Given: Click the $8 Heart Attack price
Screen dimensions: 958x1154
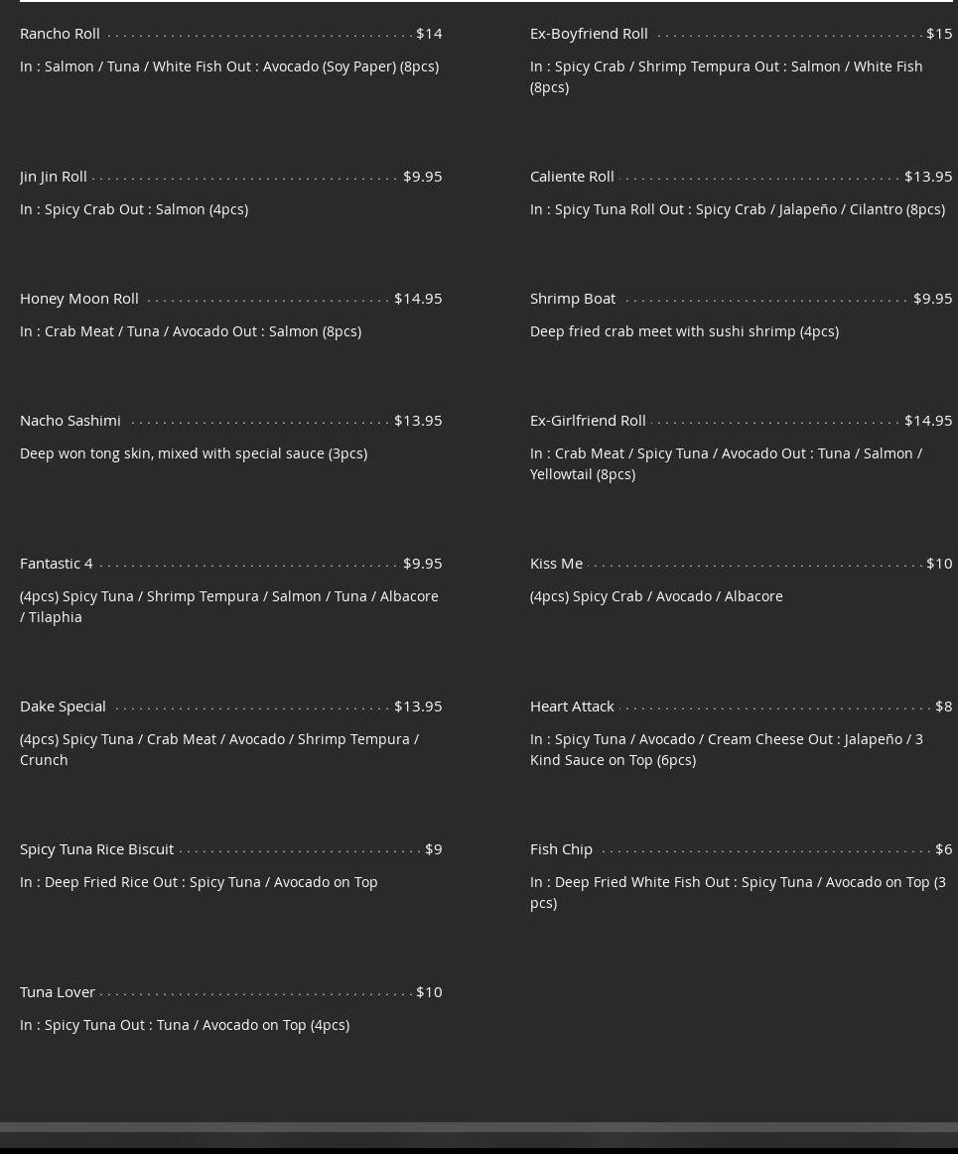Looking at the screenshot, I should 943,705.
